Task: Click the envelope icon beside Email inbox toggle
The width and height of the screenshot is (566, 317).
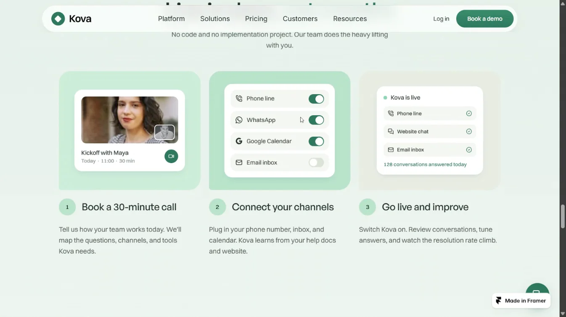Action: click(239, 162)
